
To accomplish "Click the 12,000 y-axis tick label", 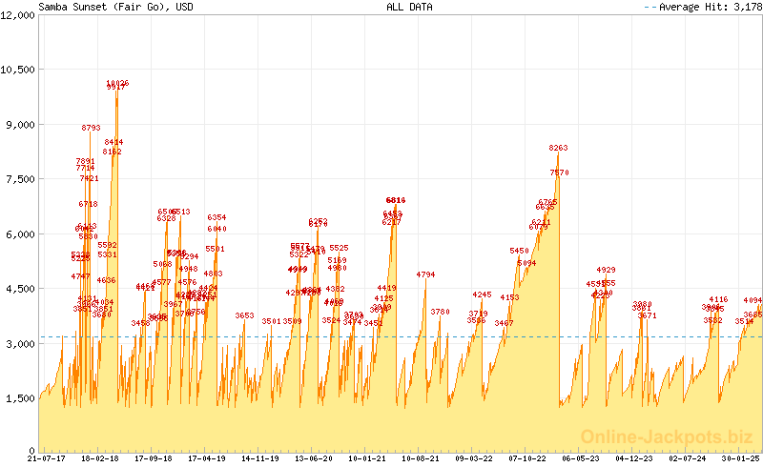I will 18,14.
